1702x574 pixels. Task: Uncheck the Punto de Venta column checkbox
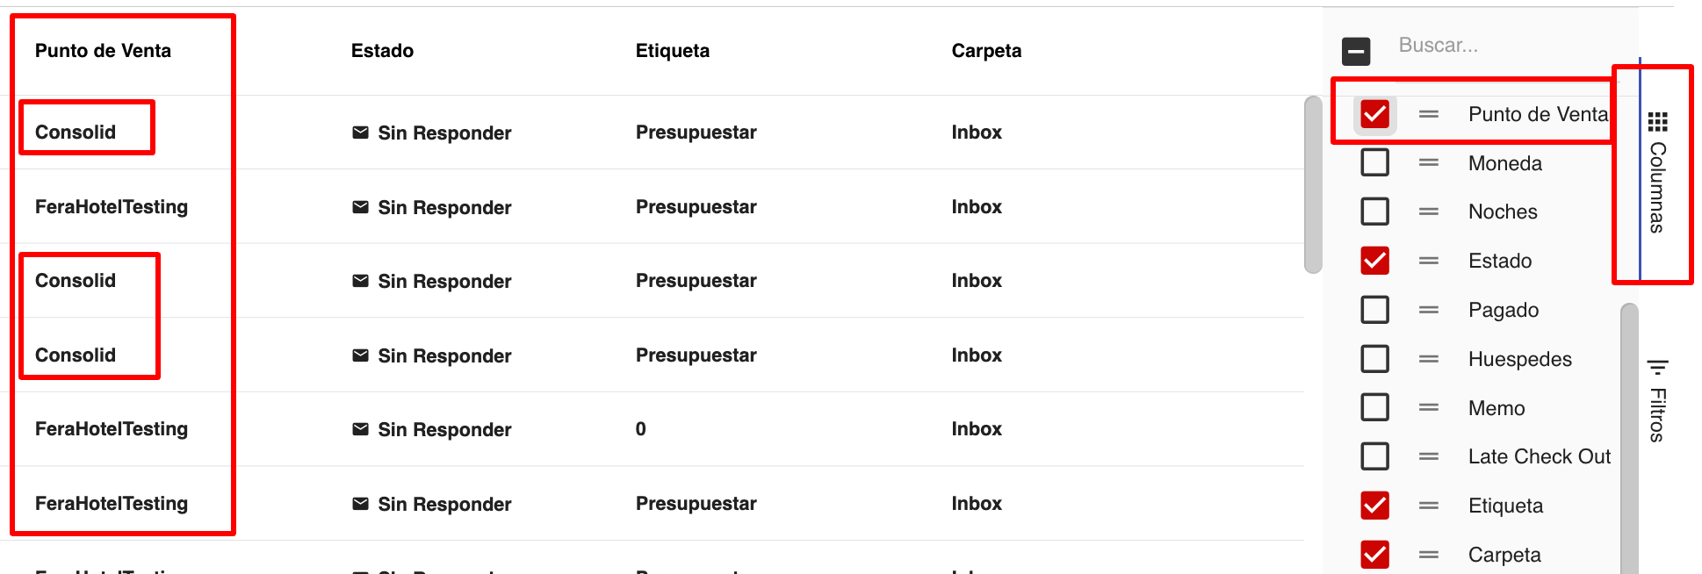1374,114
